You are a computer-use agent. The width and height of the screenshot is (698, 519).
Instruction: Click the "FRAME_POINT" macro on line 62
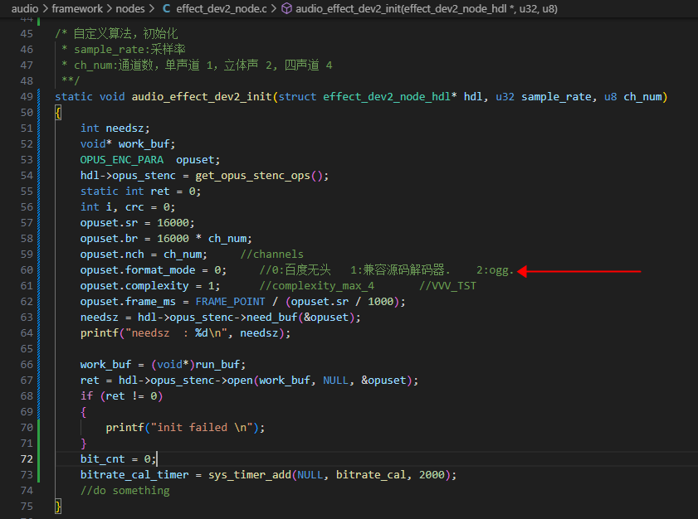pyautogui.click(x=230, y=302)
